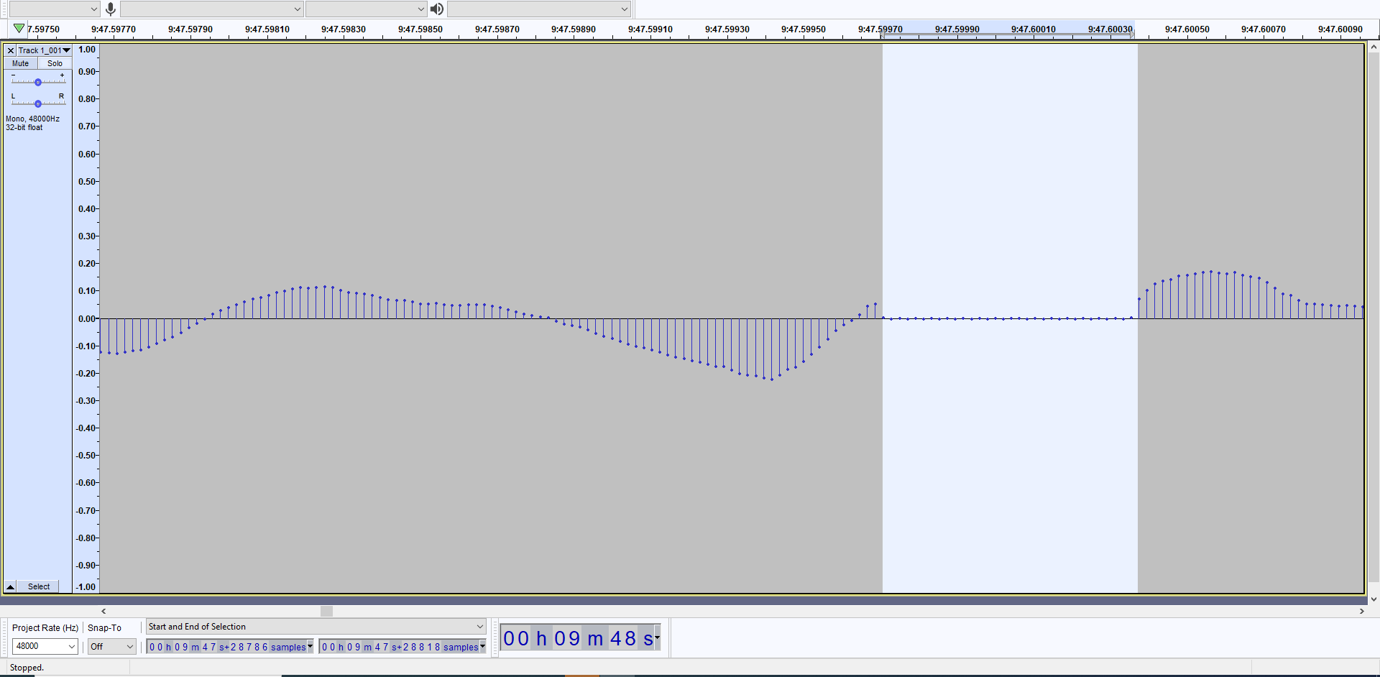1380x677 pixels.
Task: Click the track pan L/R slider knob
Action: point(38,103)
